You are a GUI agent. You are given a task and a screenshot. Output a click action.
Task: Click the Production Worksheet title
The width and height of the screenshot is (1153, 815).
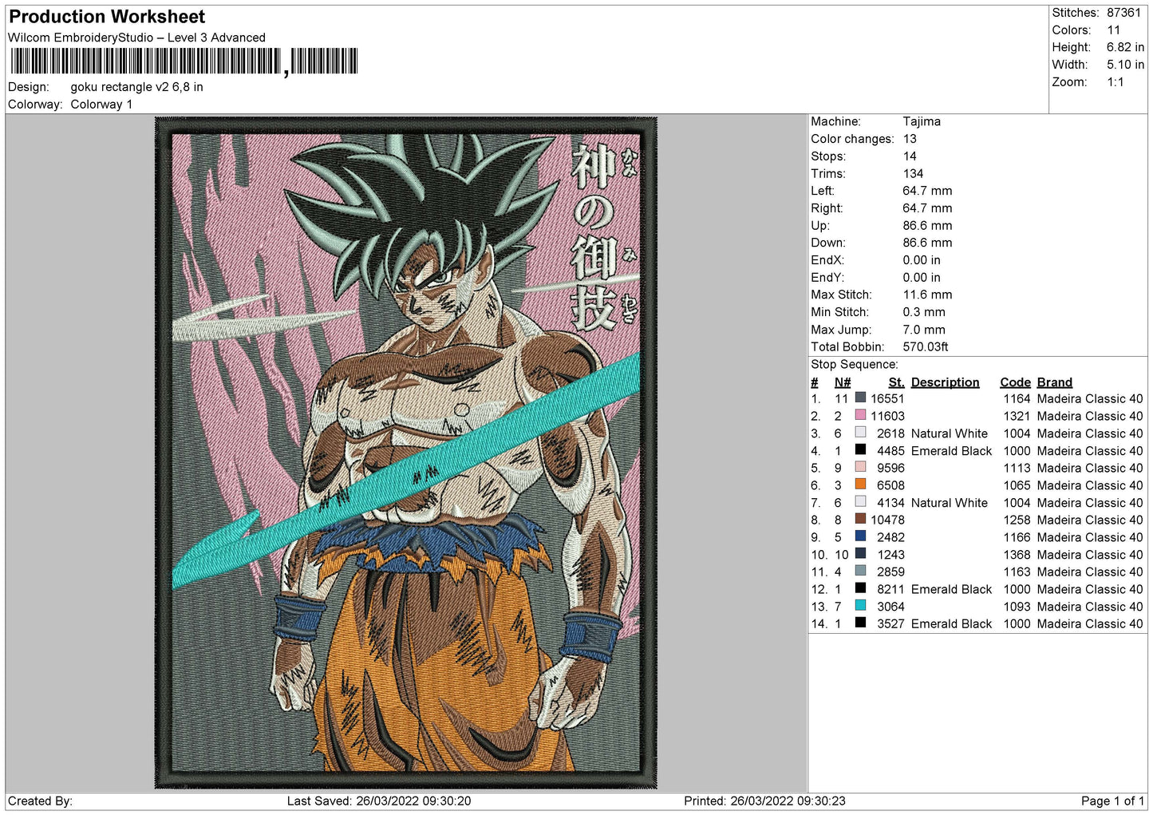pos(107,17)
